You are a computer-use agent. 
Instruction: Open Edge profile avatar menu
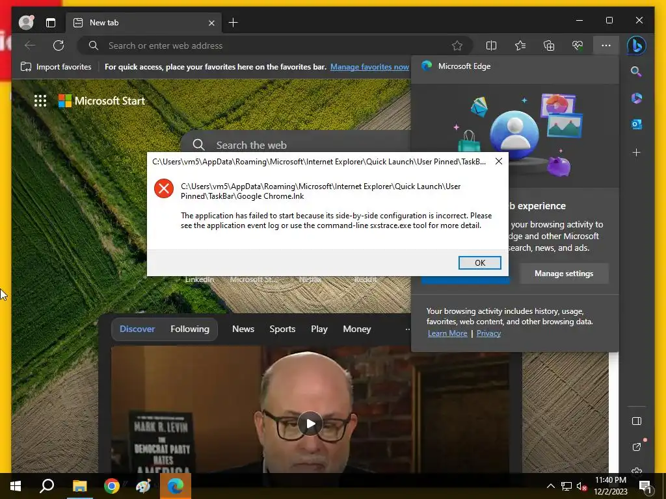[26, 23]
